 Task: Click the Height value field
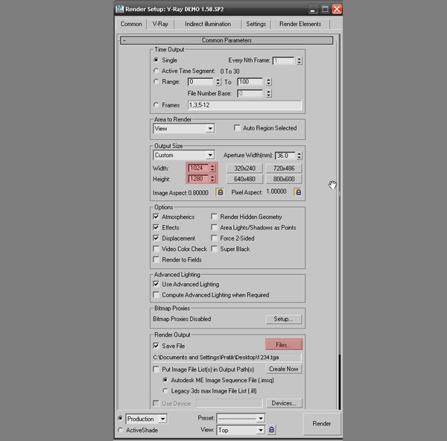coord(198,179)
